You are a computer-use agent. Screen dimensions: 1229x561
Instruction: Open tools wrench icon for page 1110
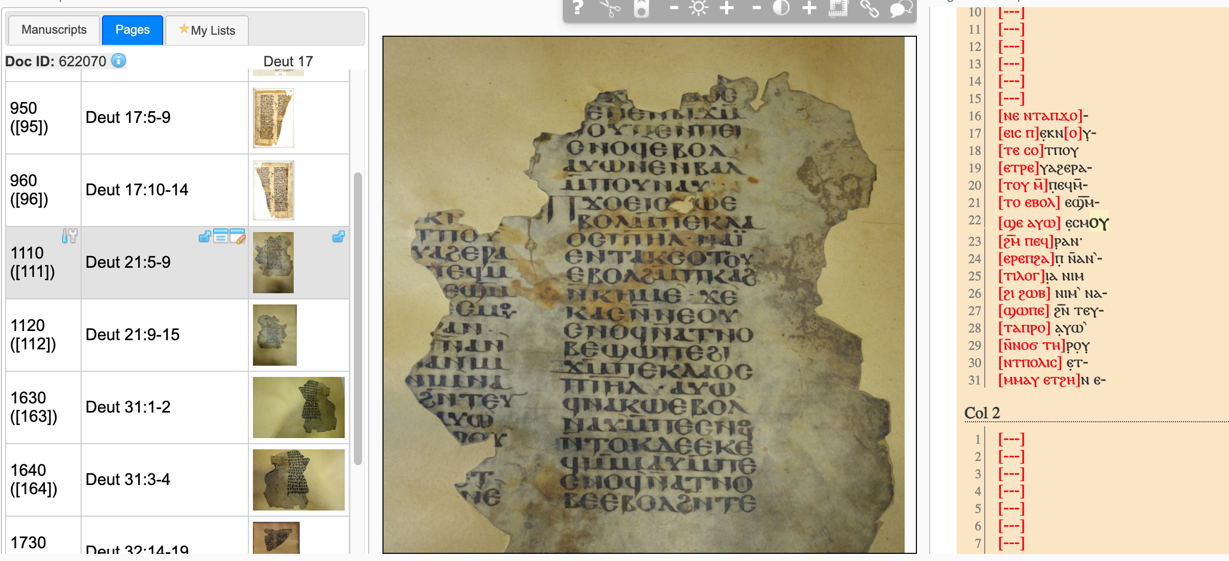69,236
